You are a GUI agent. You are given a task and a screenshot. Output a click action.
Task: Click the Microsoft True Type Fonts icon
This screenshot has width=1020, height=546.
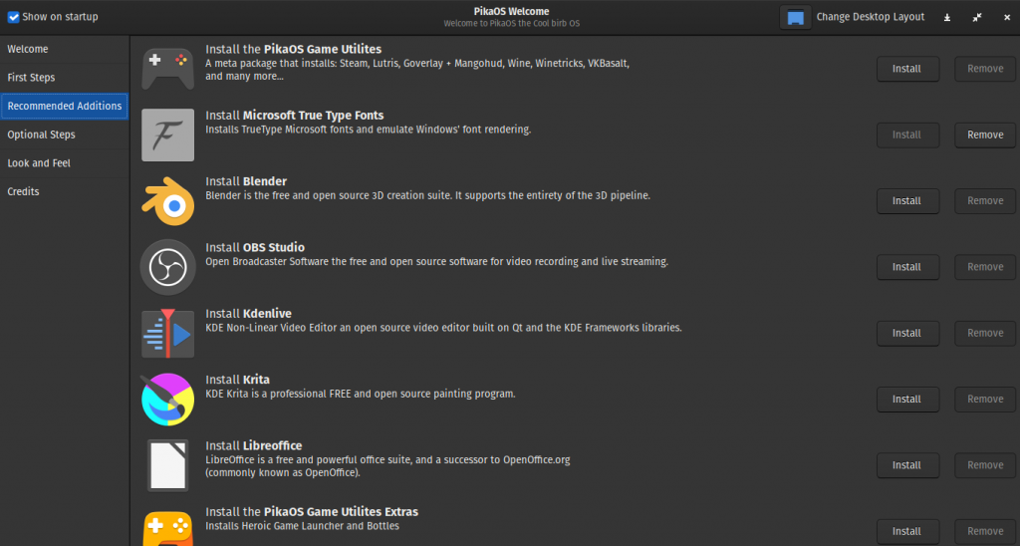tap(167, 135)
